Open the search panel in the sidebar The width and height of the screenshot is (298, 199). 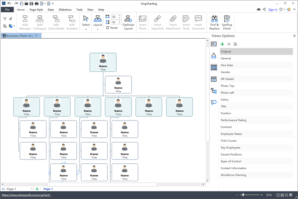214,102
